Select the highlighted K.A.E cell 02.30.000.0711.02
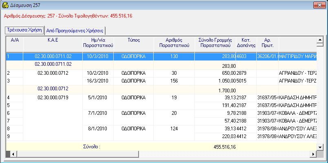 53,56
